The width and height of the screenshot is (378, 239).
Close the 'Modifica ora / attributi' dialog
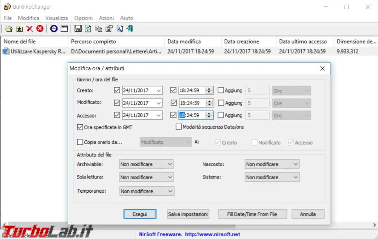coord(322,68)
